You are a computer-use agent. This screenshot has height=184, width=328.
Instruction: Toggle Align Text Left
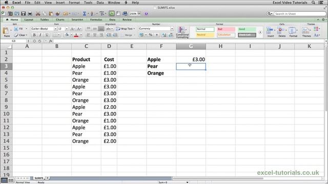(89, 35)
